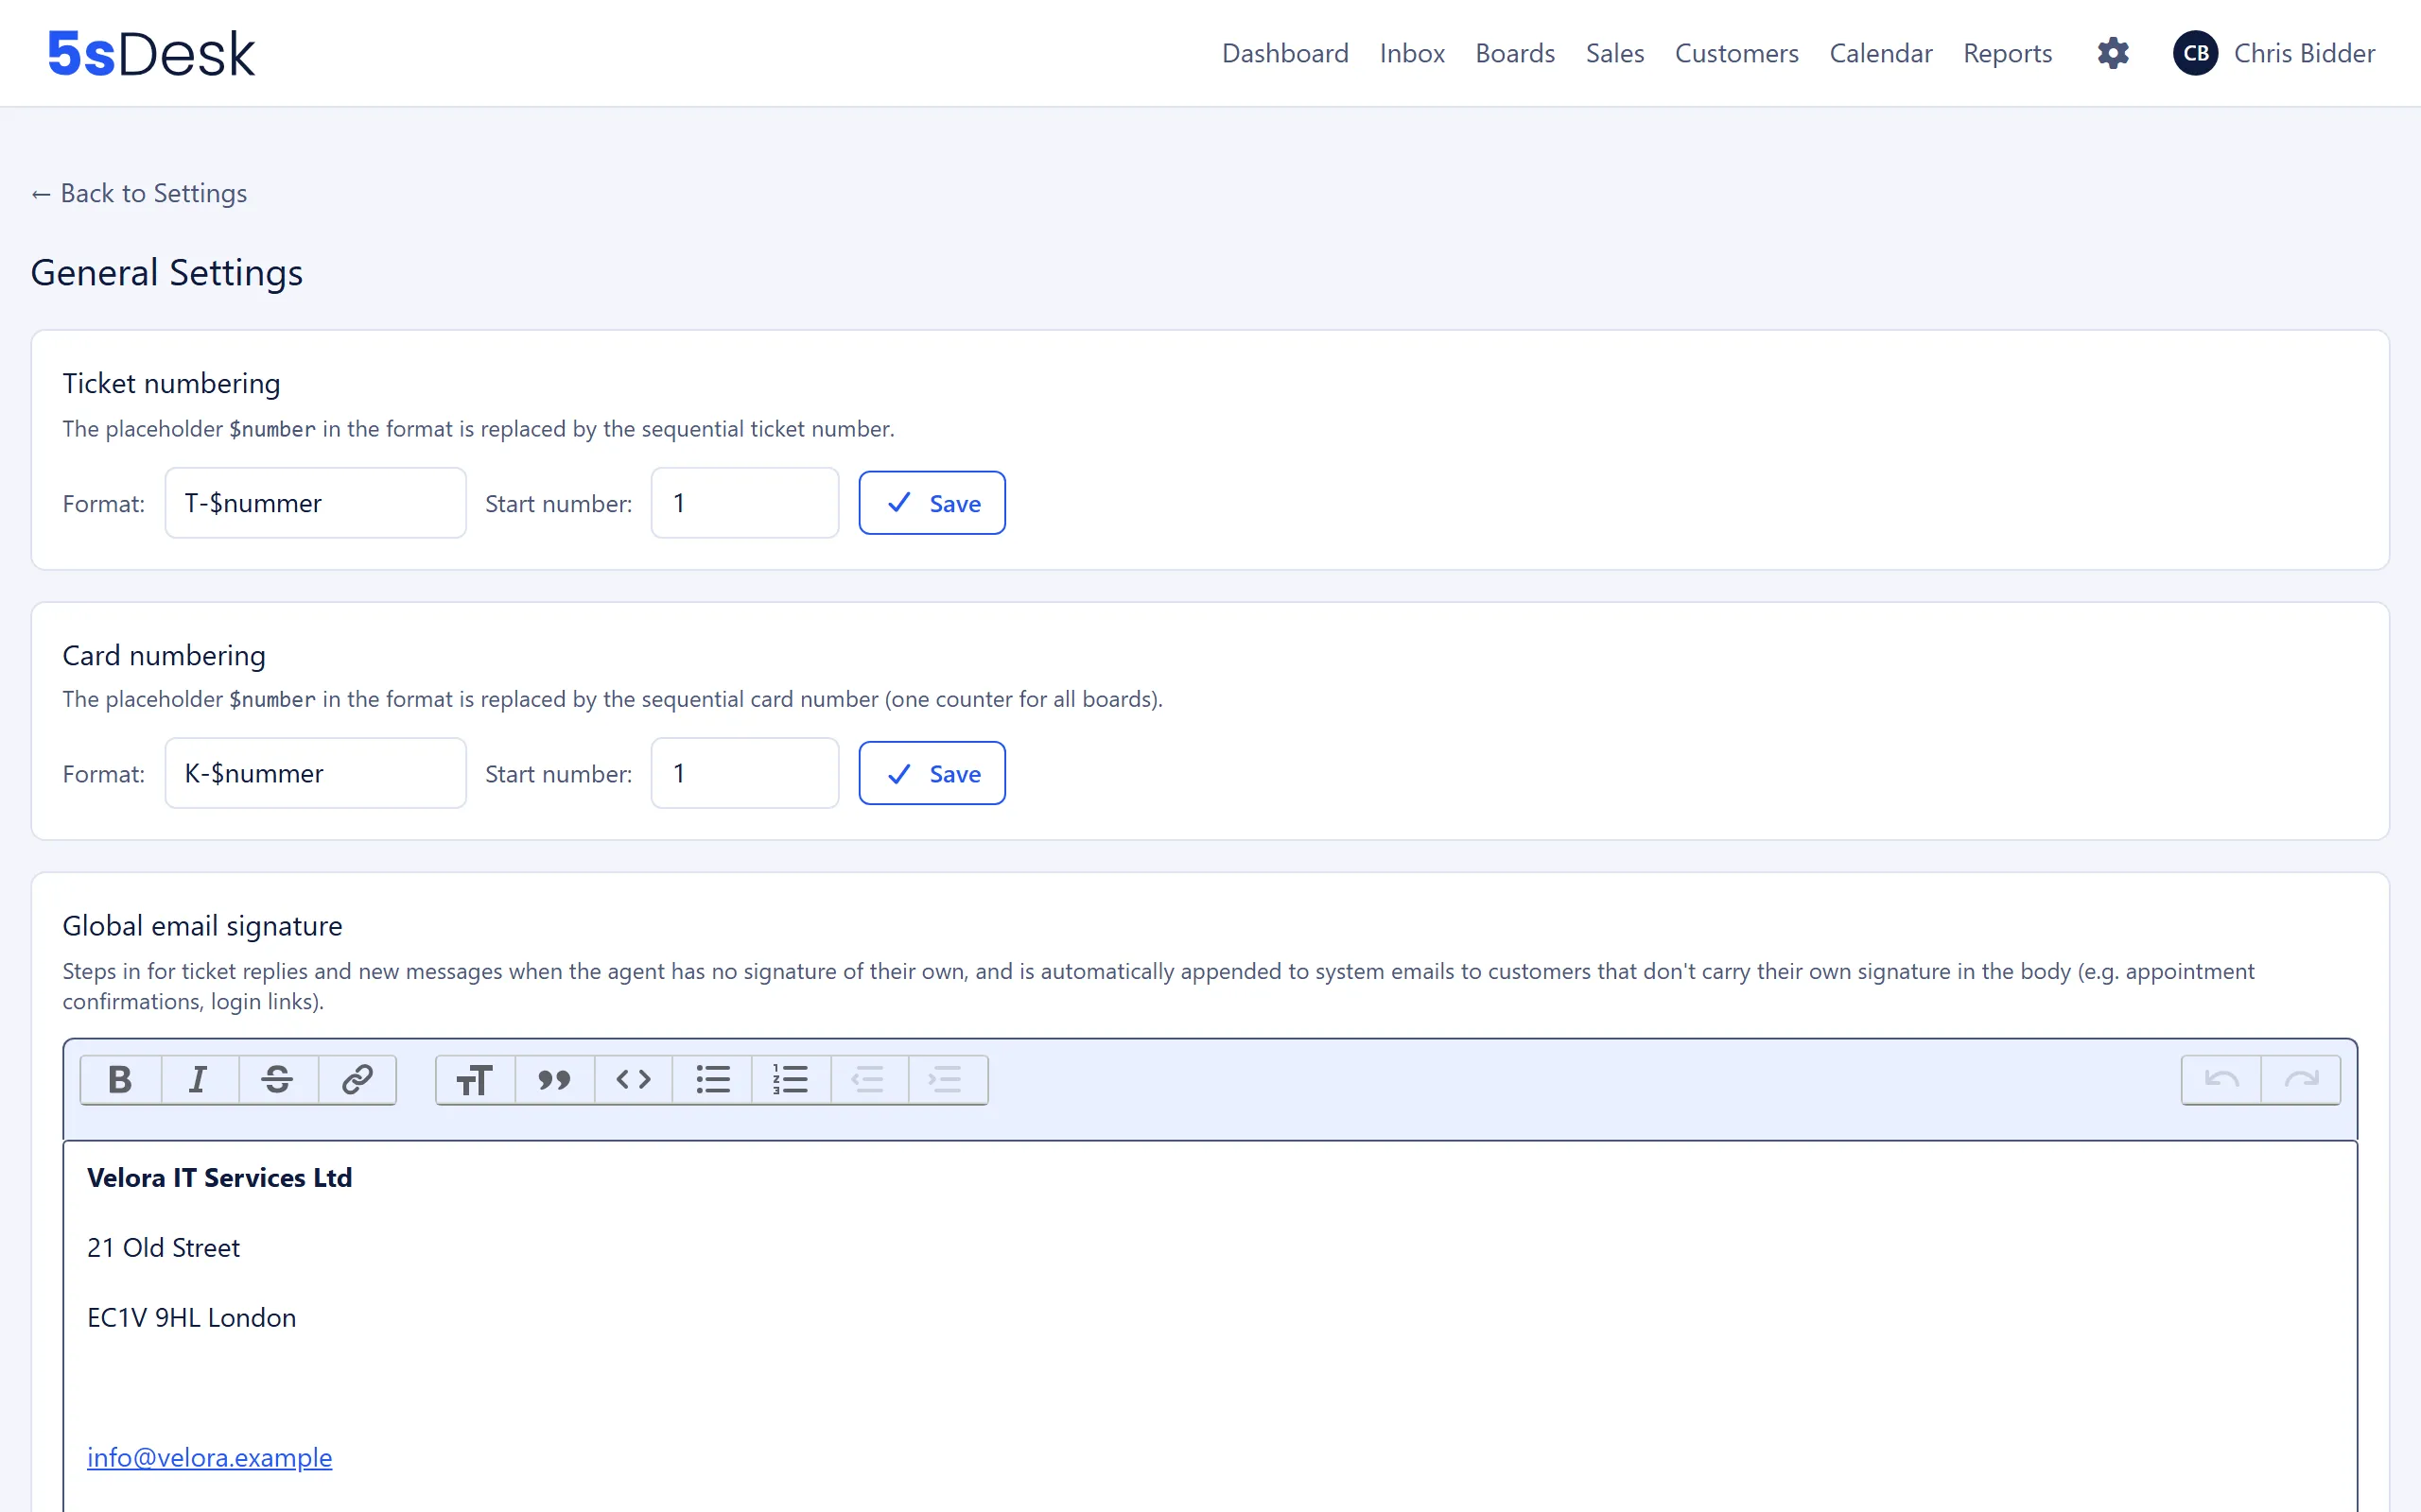Click the Velora IT Services Ltd line
Screen dimensions: 2421x1512
click(x=219, y=1178)
